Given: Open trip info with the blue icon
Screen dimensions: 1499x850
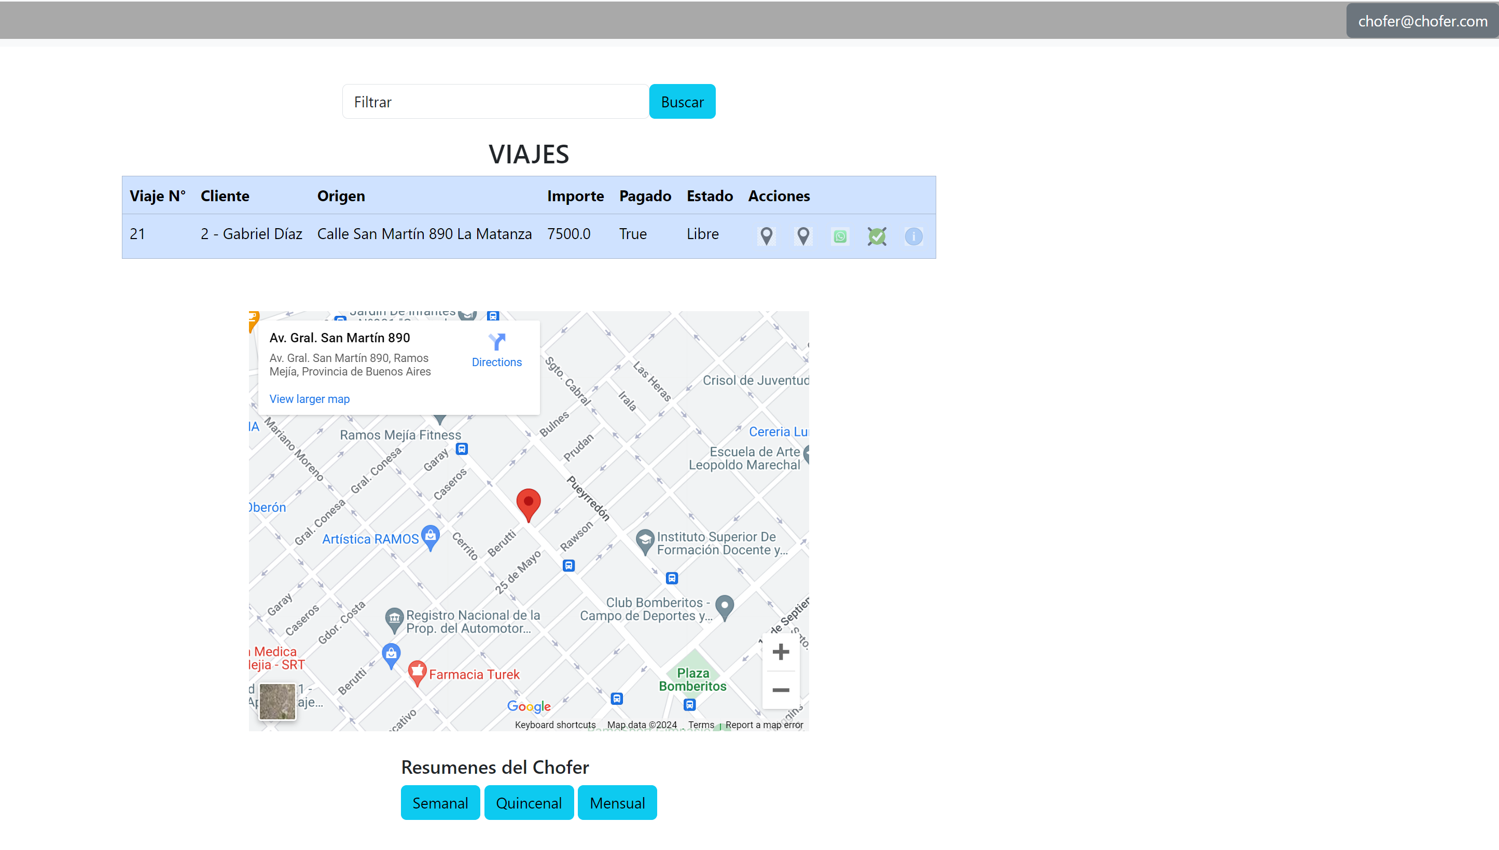Looking at the screenshot, I should pyautogui.click(x=913, y=236).
